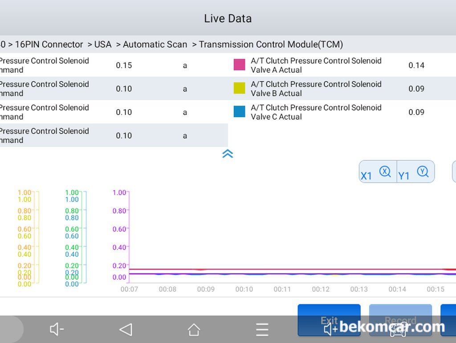Tap the 00:12 mark on time axis
456x343 pixels.
[x=321, y=289]
